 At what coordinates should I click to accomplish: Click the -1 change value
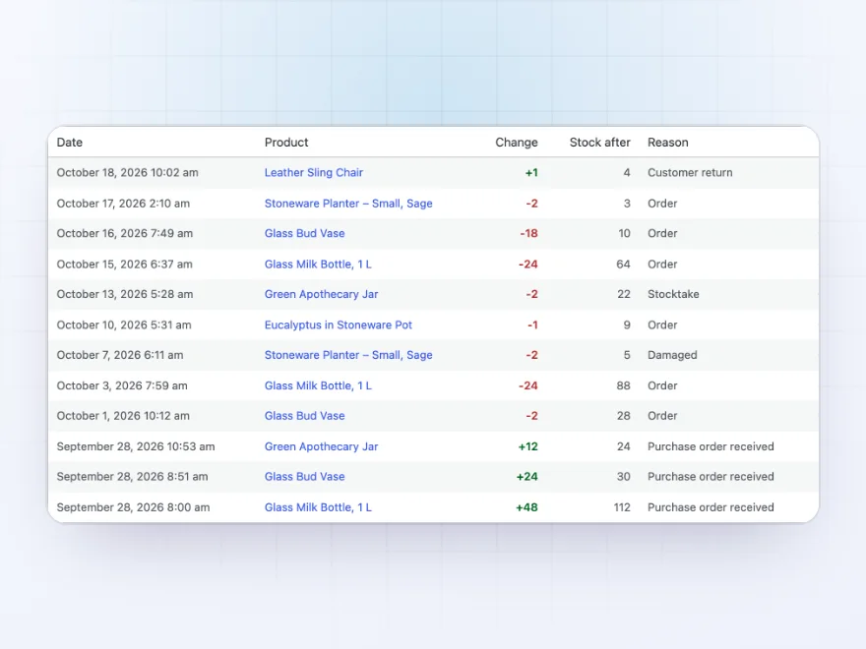point(532,325)
